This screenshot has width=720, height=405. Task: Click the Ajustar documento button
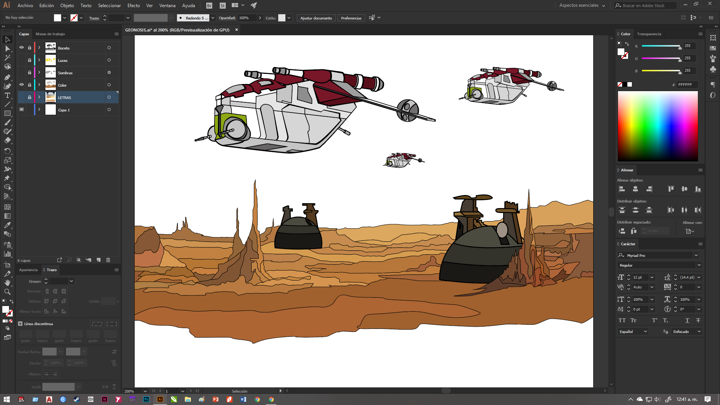316,18
